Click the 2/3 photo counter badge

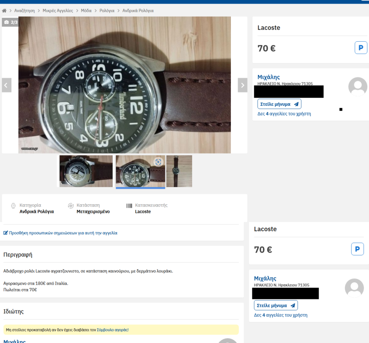pos(11,22)
